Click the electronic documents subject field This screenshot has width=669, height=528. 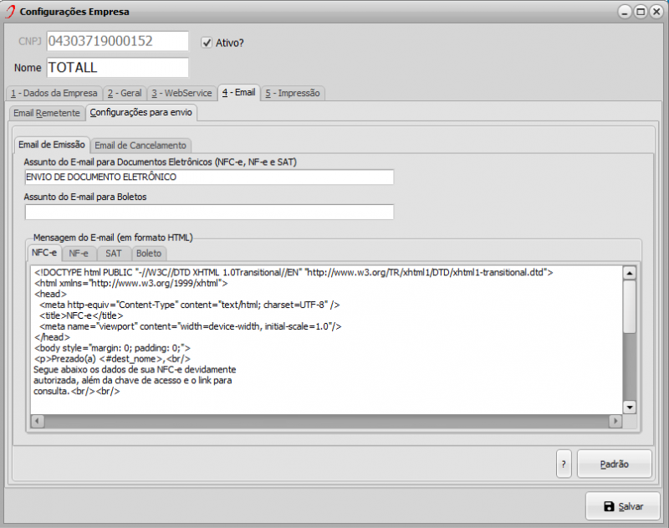(x=209, y=177)
